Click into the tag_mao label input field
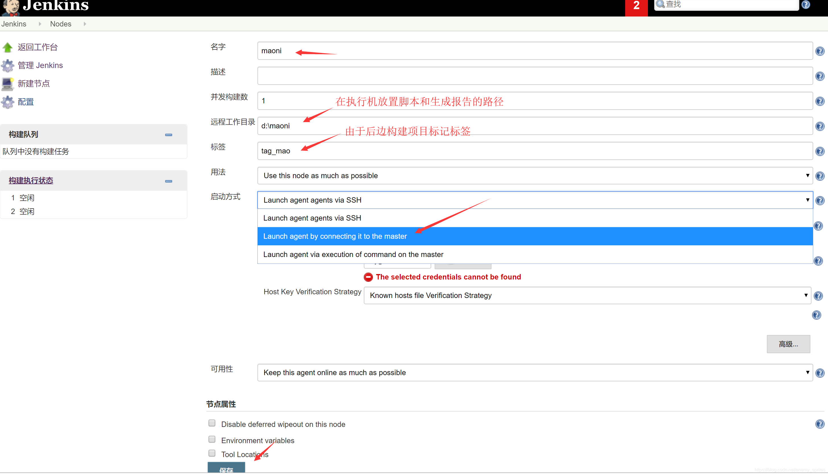 click(x=535, y=151)
